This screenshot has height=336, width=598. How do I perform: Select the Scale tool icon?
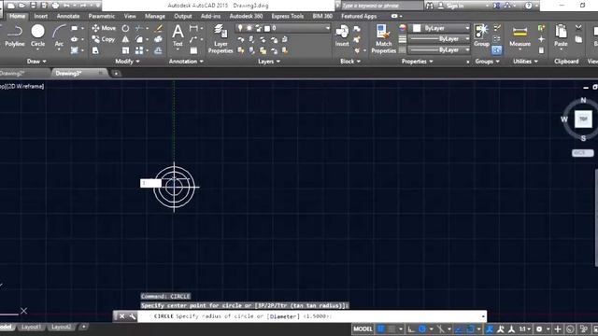point(125,50)
